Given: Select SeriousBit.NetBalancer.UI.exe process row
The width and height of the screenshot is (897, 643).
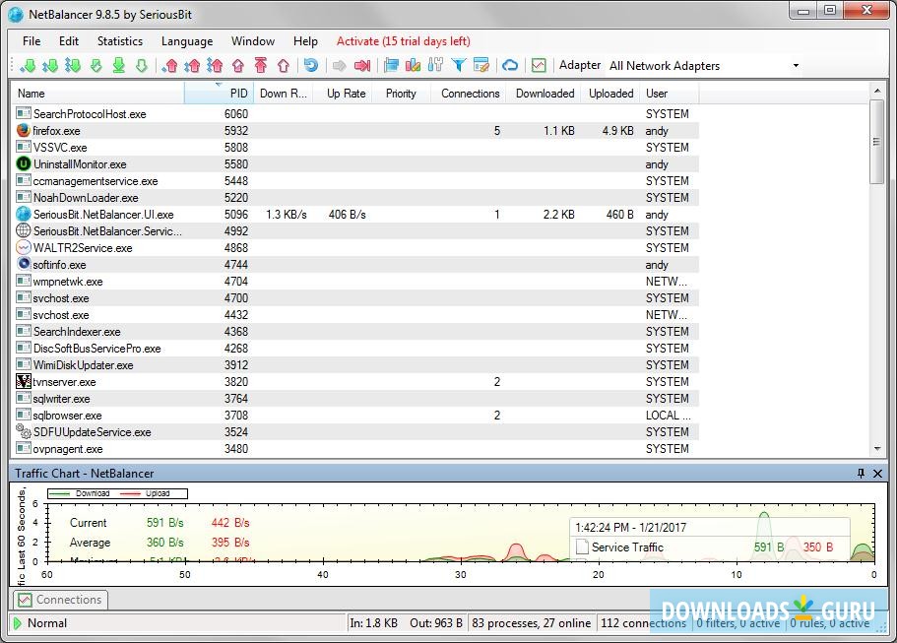Looking at the screenshot, I should (354, 215).
